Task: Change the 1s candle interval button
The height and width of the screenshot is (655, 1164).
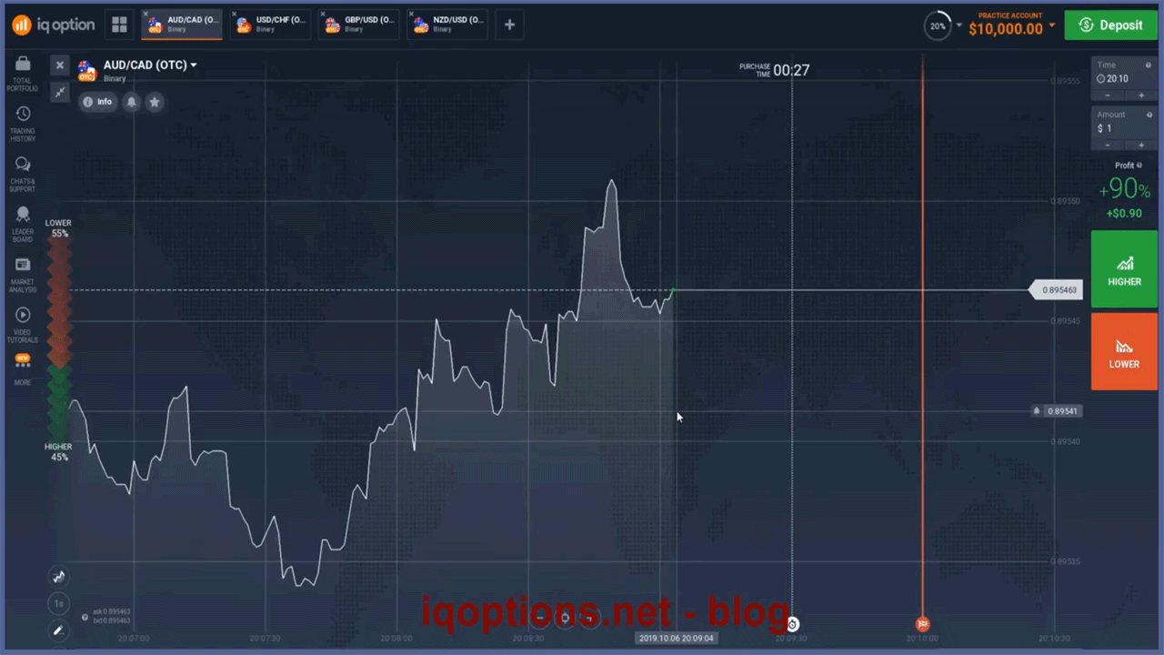Action: click(x=59, y=603)
